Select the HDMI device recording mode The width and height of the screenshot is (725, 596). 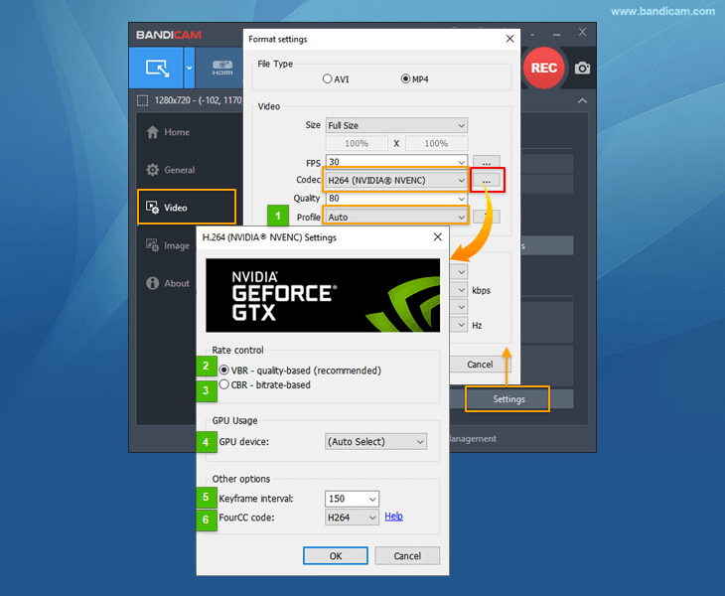[221, 68]
